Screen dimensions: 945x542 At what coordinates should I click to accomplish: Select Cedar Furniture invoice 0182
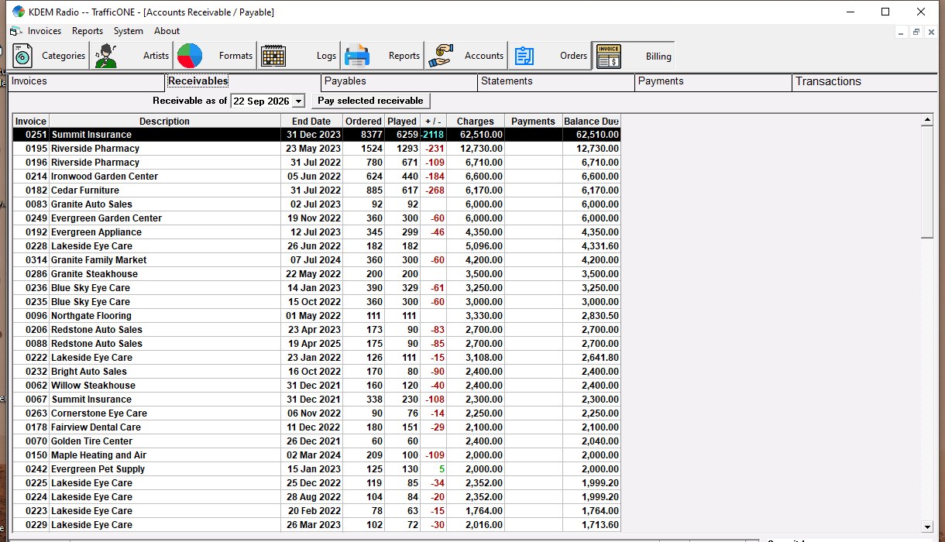click(x=316, y=190)
